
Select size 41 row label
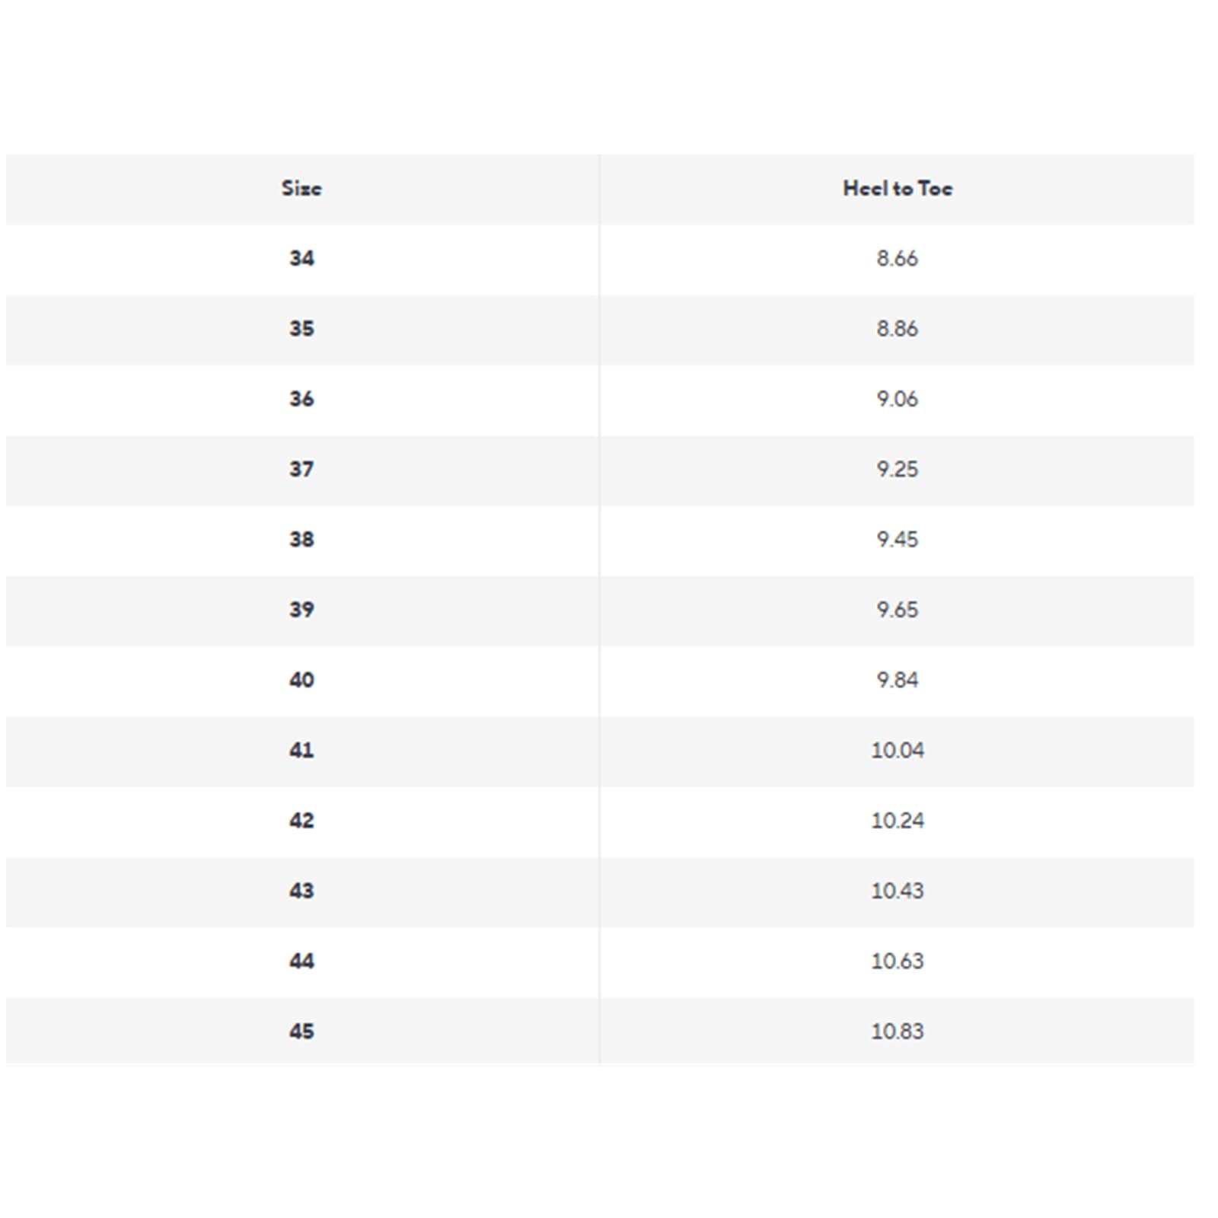coord(301,751)
